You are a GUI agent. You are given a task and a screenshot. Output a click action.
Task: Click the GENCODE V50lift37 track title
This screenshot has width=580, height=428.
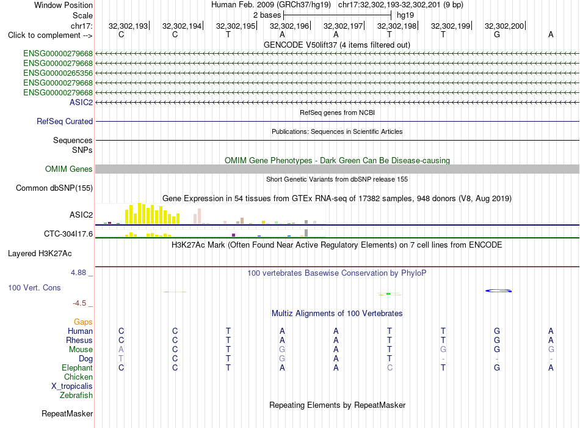click(x=337, y=45)
